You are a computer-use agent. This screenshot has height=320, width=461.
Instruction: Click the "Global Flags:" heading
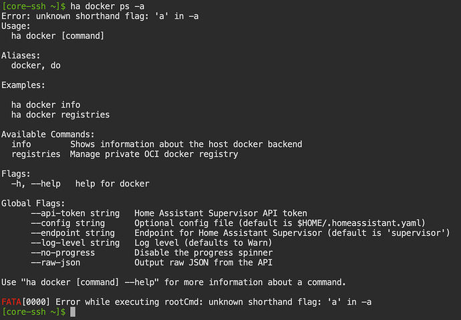[33, 203]
